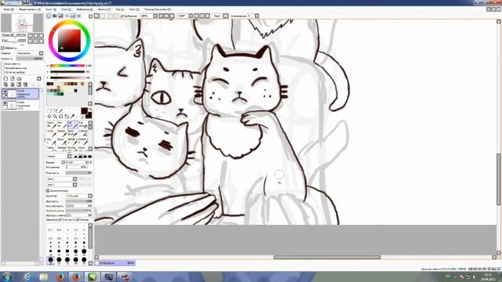Toggle the selection source checkbox
Image resolution: width=502 pixels, height=282 pixels.
click(x=3, y=72)
